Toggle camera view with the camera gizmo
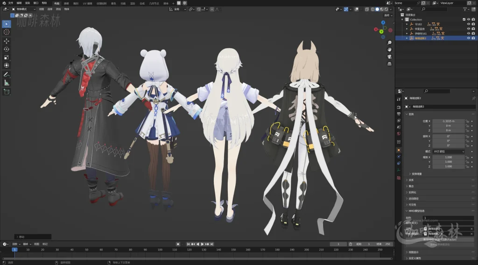 coord(389,57)
